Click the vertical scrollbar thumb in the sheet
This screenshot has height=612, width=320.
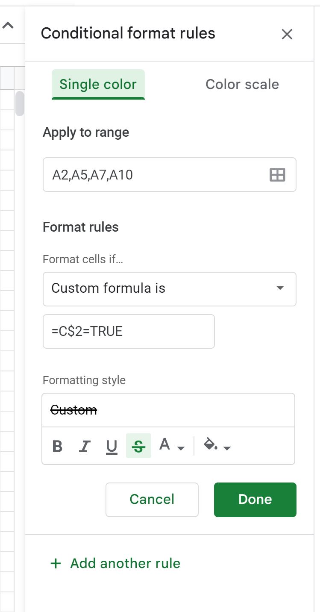[20, 103]
